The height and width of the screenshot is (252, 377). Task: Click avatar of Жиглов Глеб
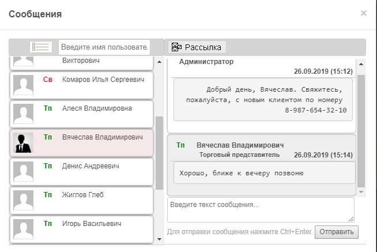[23, 201]
